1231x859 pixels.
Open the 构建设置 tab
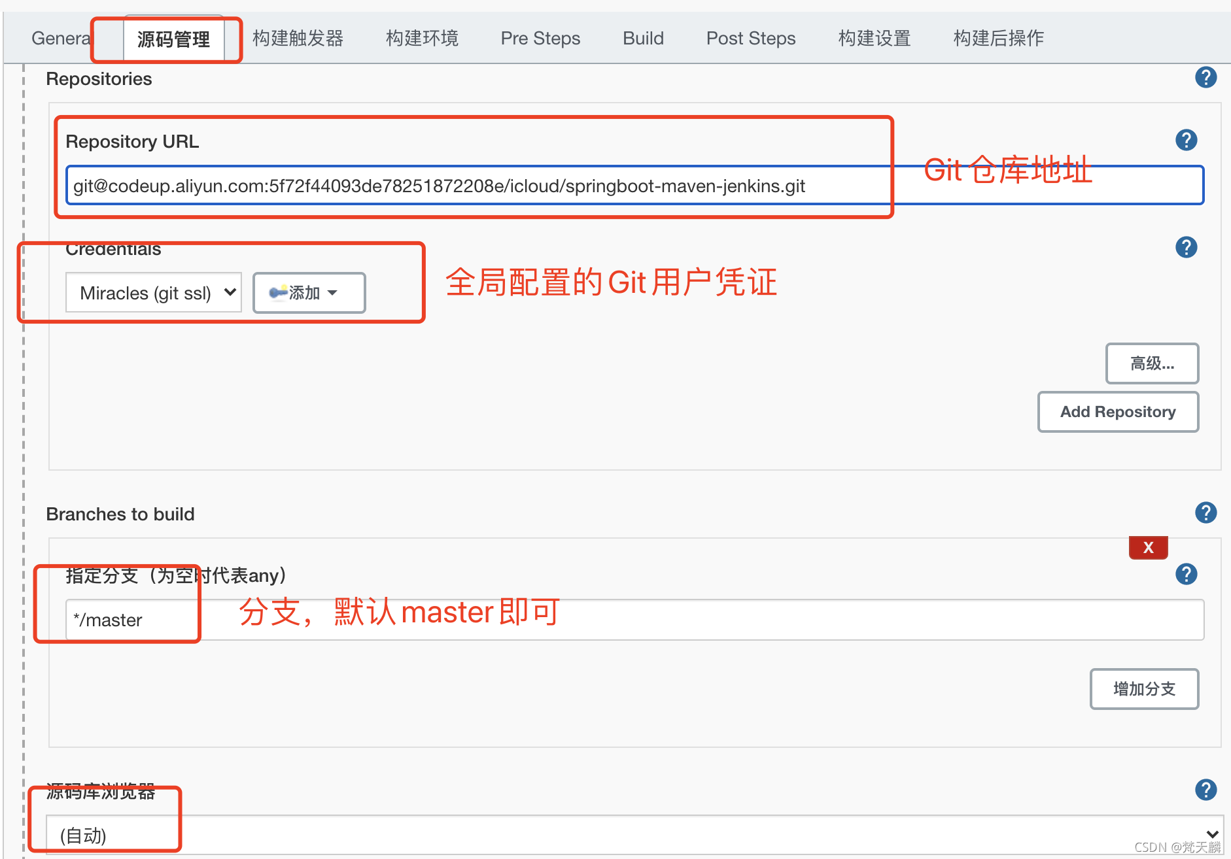[x=875, y=38]
